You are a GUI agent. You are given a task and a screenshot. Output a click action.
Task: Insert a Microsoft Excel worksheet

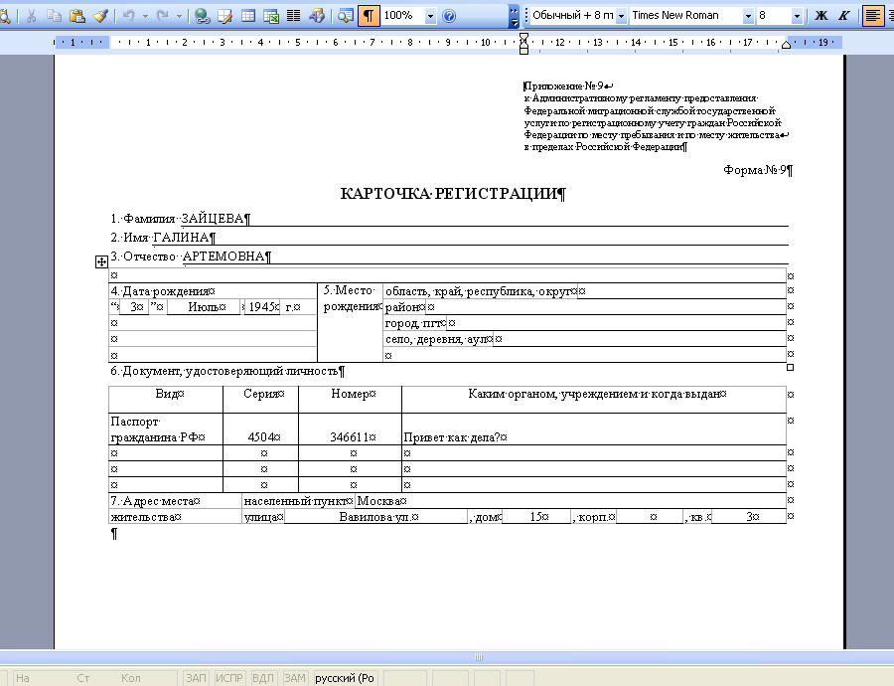tap(271, 15)
